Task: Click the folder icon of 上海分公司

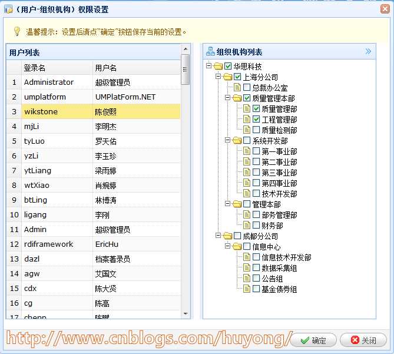Action: point(228,77)
